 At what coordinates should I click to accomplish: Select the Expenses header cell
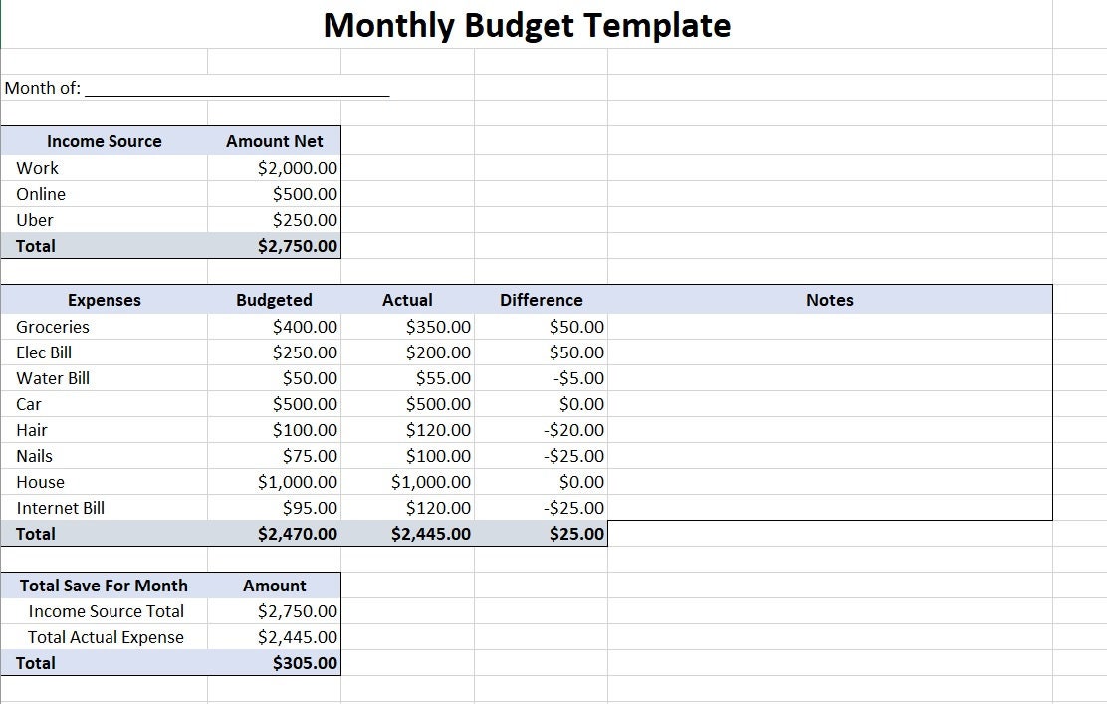(104, 300)
